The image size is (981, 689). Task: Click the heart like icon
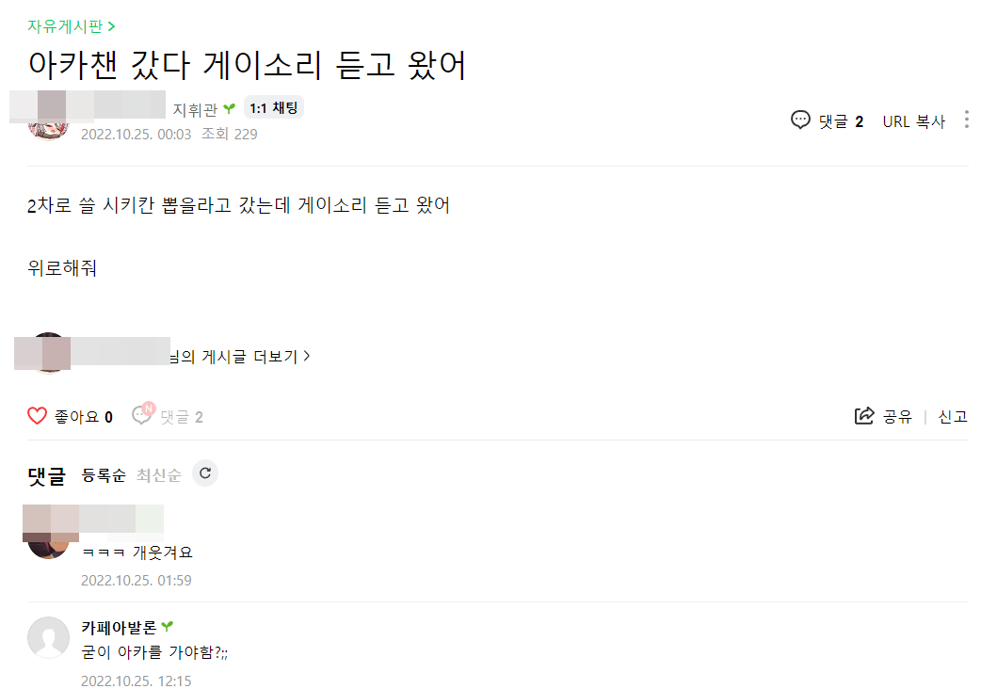(x=37, y=416)
